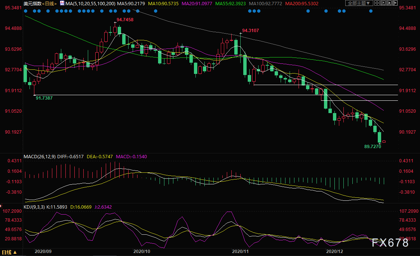
Task: Click the <日线> period label next to 美元指数
Action: tap(49, 3)
